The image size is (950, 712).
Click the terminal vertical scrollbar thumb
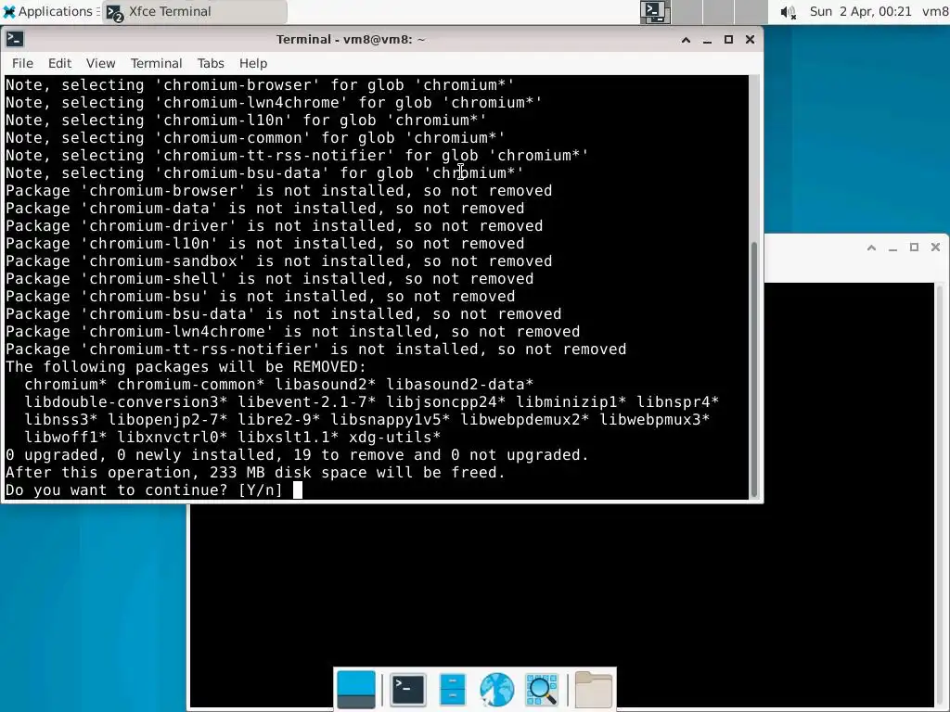(x=754, y=369)
